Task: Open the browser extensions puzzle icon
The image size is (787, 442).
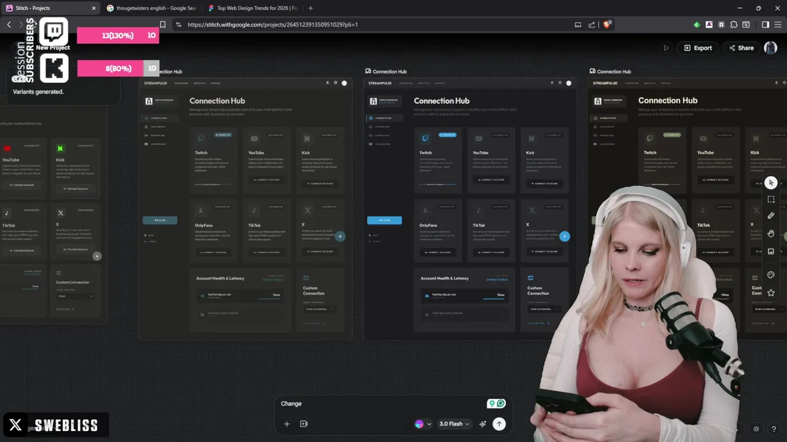Action: (x=734, y=25)
